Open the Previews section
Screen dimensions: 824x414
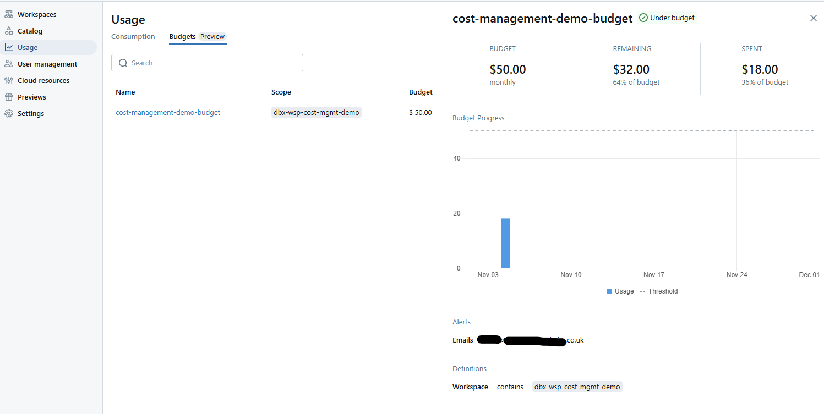click(x=32, y=97)
